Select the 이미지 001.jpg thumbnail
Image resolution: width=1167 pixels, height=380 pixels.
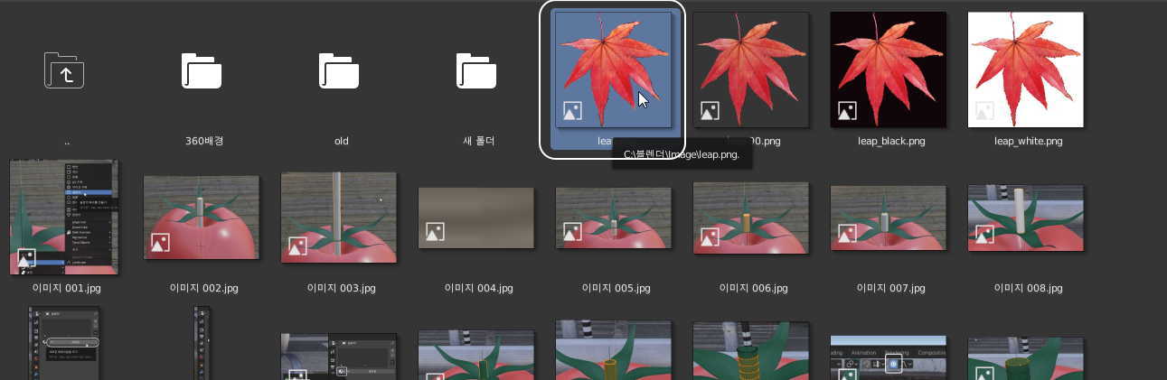tap(64, 218)
